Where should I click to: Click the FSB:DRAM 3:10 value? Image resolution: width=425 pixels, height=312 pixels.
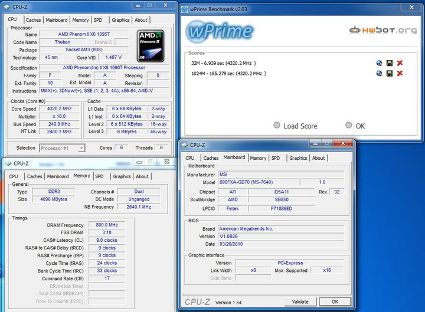(x=107, y=232)
